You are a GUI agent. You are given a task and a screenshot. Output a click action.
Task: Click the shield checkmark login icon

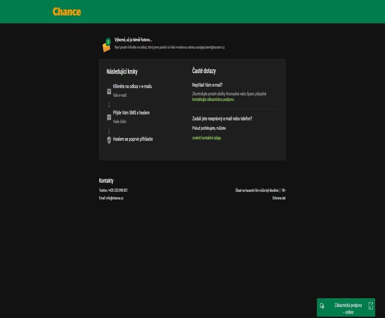click(109, 140)
